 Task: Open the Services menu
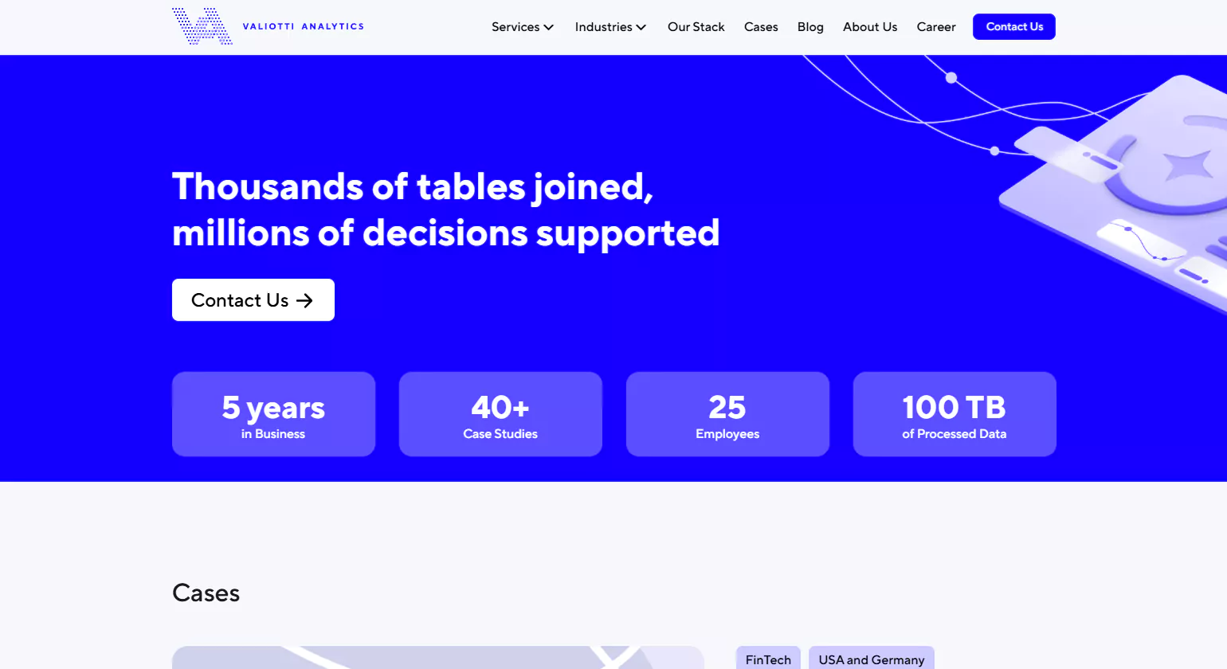coord(515,27)
